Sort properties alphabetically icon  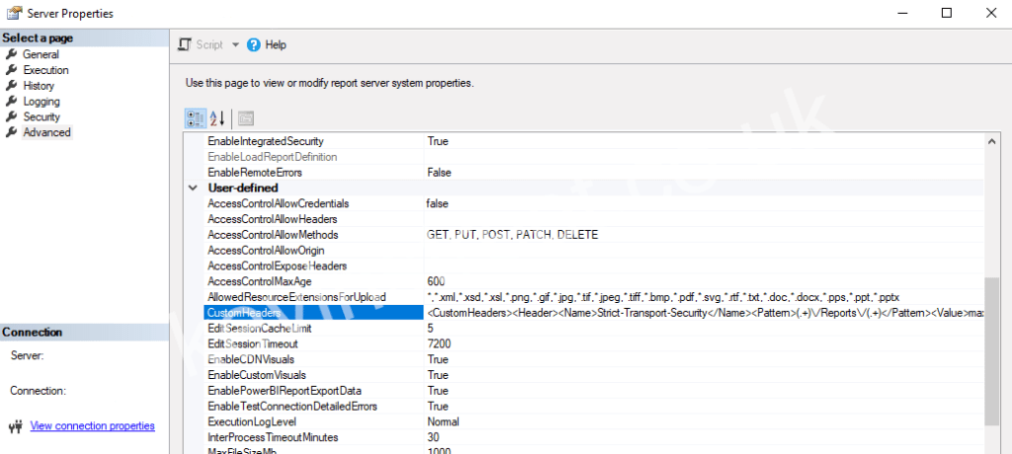[216, 118]
